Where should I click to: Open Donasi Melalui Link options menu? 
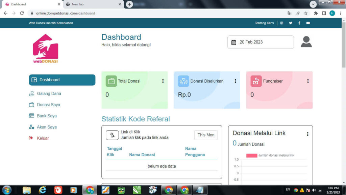click(307, 134)
